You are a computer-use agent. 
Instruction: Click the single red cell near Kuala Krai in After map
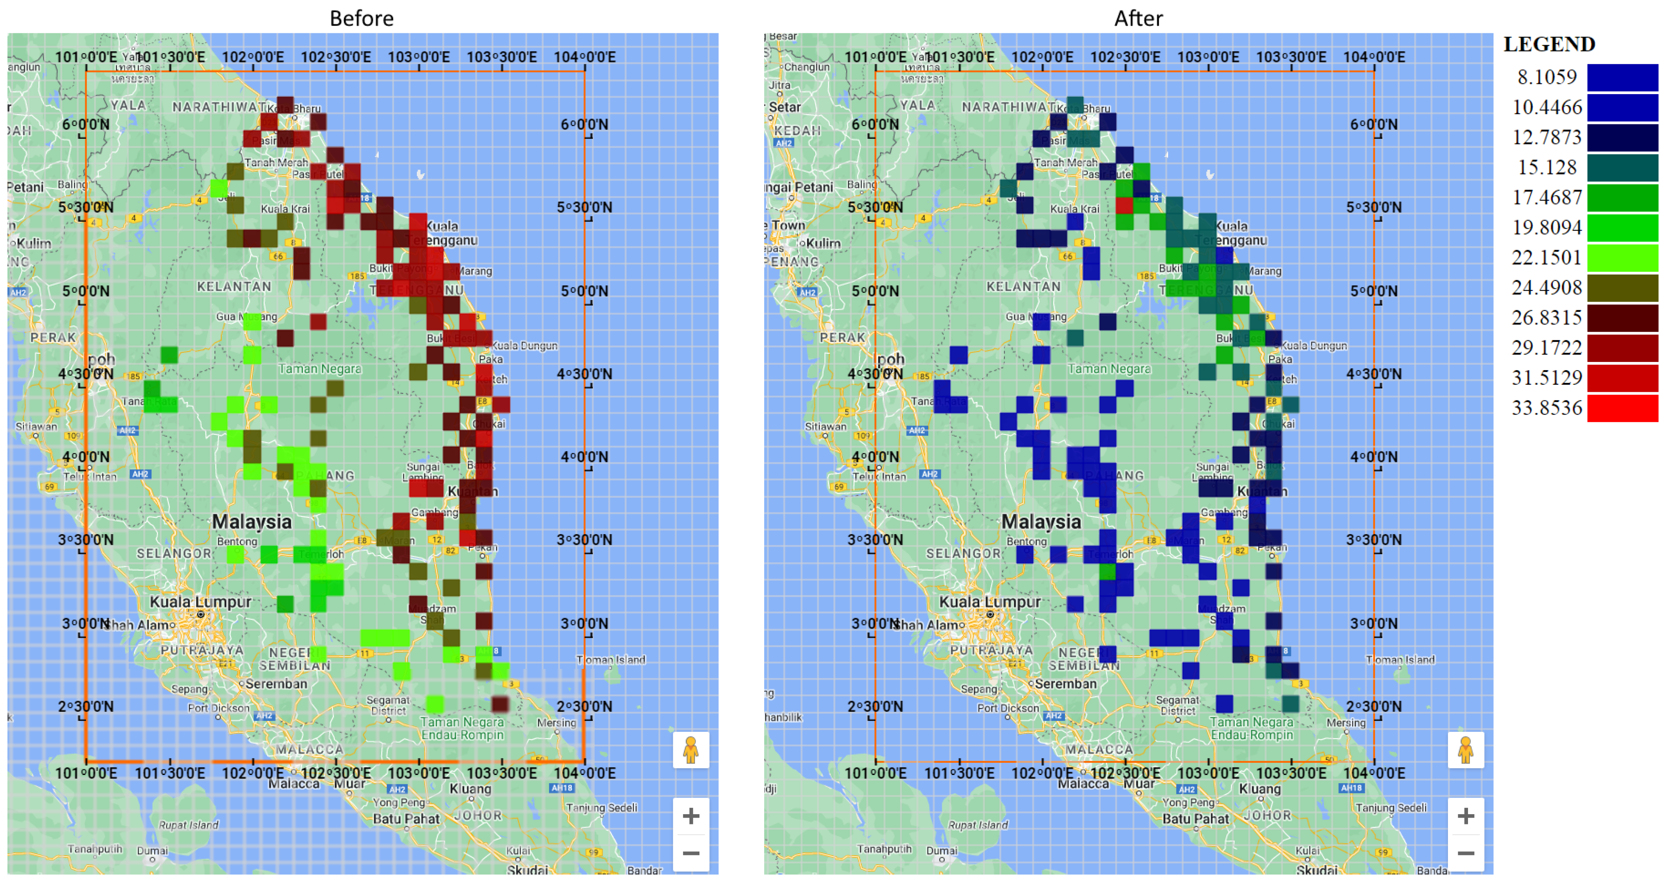(1125, 205)
